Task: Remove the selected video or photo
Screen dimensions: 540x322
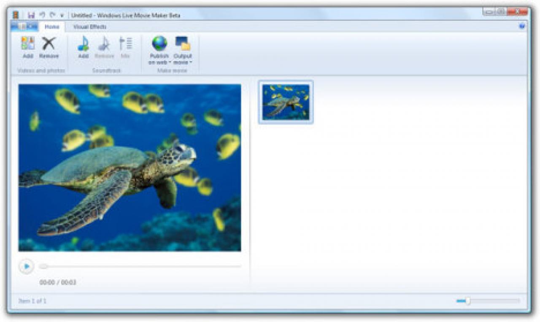Action: [49, 47]
